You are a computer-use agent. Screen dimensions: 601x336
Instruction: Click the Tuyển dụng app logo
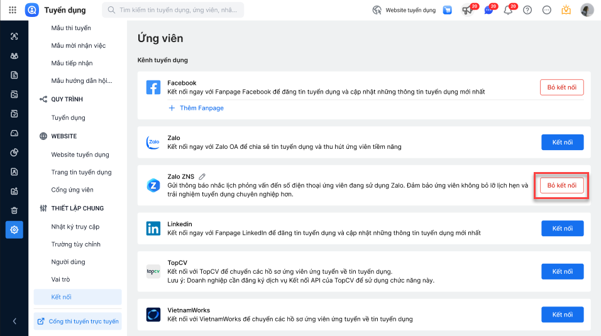[32, 10]
